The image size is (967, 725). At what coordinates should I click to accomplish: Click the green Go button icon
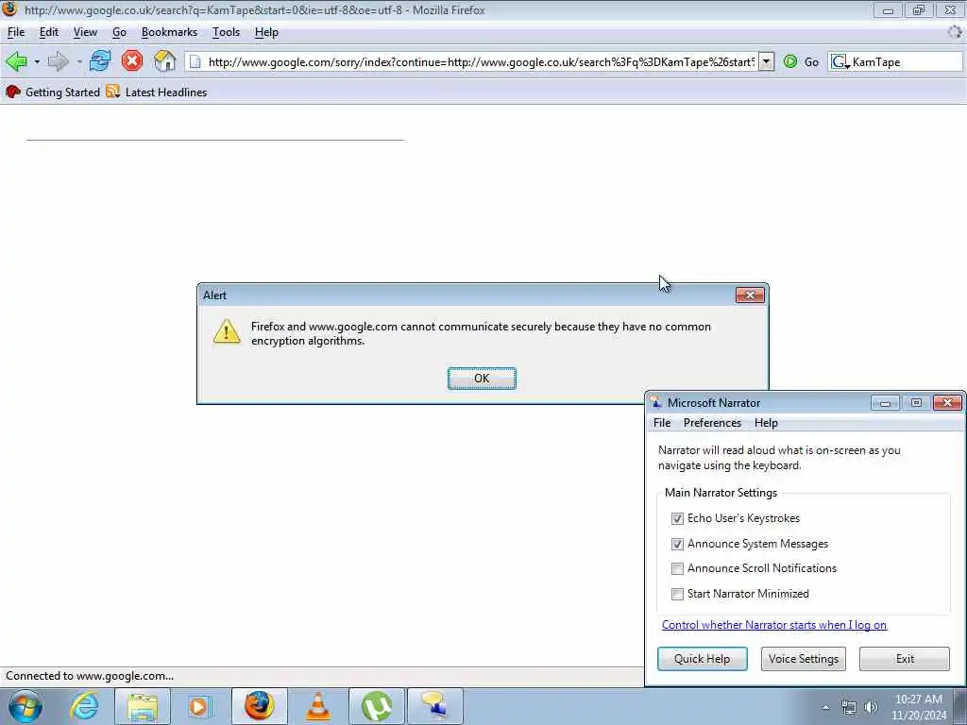coord(790,61)
